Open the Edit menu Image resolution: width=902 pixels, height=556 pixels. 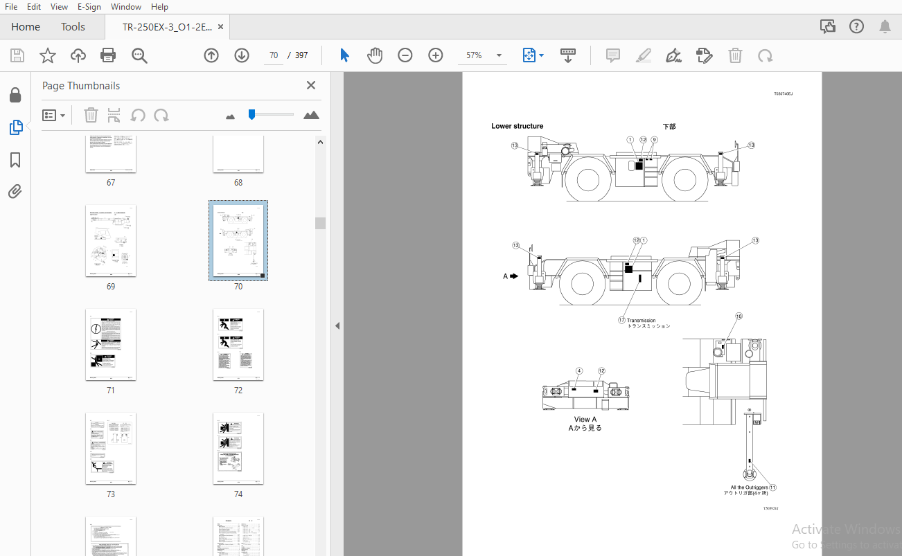click(33, 6)
